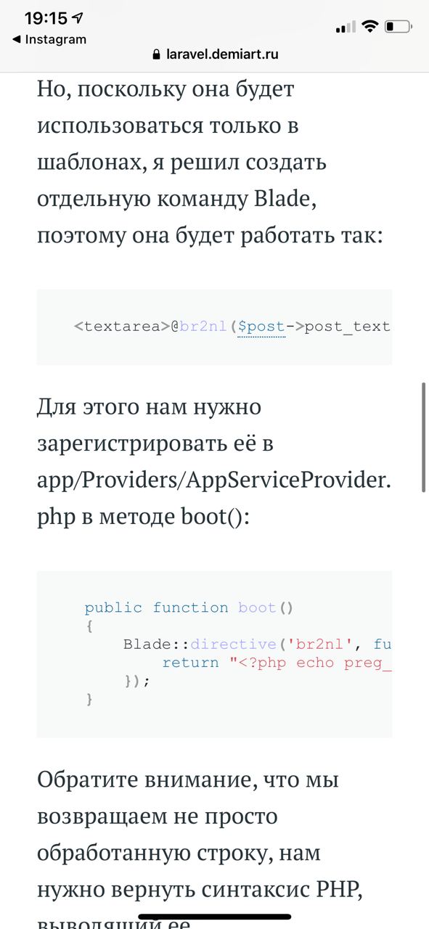Click the line 'Но, поскольку она будет'

166,90
